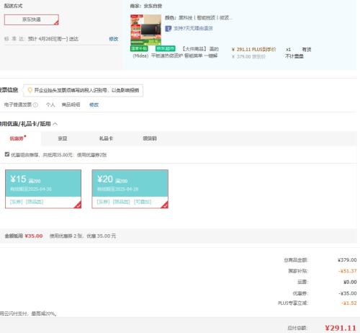Select the 京东快递 delivery option
This screenshot has height=333, width=360.
coord(32,19)
